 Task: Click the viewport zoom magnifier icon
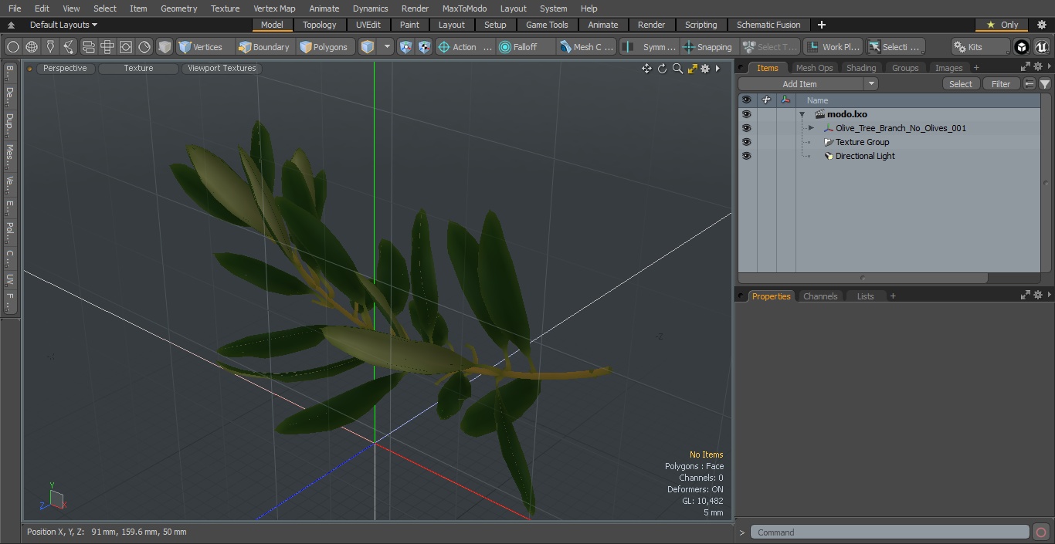point(677,69)
